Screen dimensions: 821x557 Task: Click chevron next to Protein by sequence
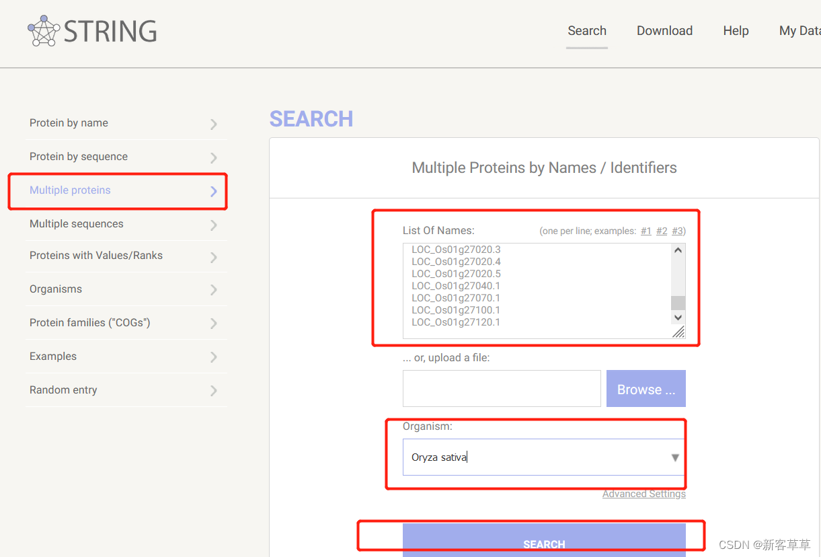point(214,157)
